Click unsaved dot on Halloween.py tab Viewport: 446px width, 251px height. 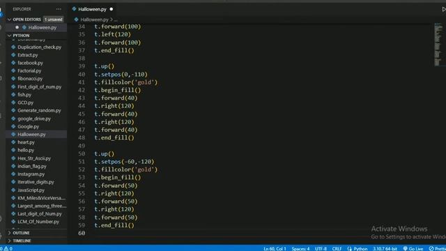(111, 9)
